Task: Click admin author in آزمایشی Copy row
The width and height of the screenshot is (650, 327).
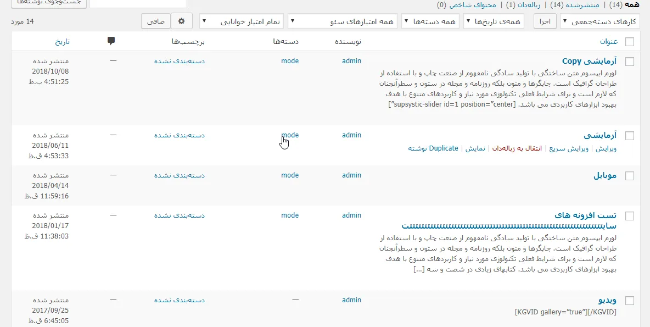Action: [351, 61]
